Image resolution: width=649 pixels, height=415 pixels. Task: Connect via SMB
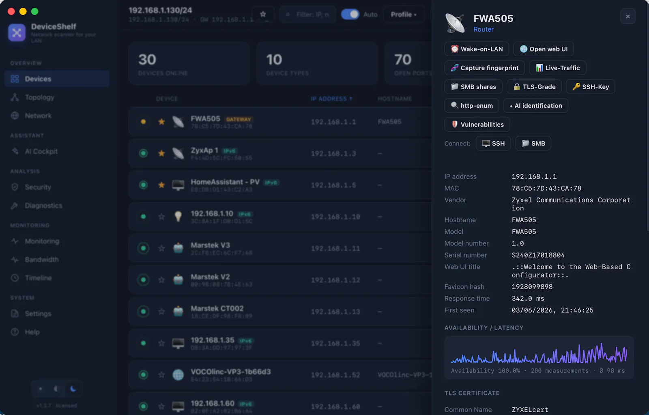pos(533,143)
